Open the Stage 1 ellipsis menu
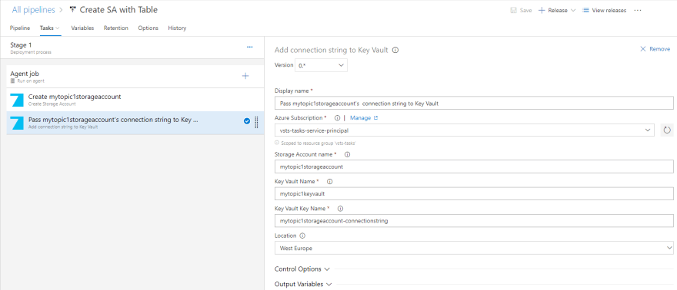Image resolution: width=677 pixels, height=290 pixels. pos(249,47)
